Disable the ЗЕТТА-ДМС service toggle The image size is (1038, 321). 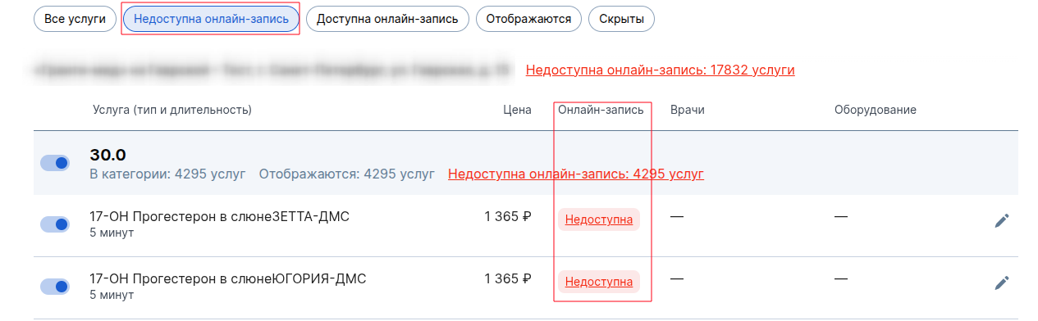tap(55, 224)
